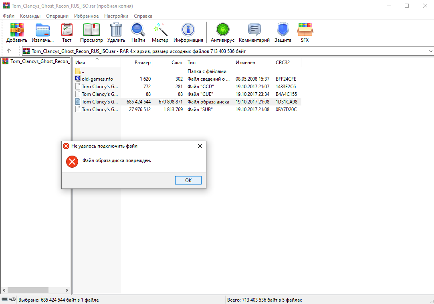Select the Файл образа диска row
The width and height of the screenshot is (434, 304).
pyautogui.click(x=187, y=102)
